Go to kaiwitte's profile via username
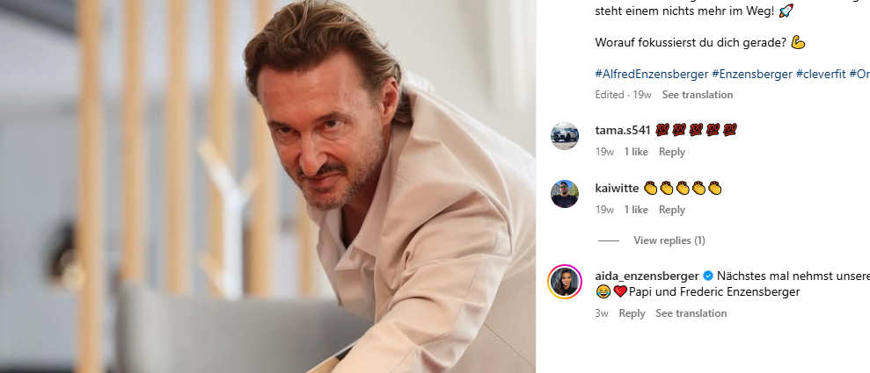Image resolution: width=870 pixels, height=373 pixels. (617, 188)
